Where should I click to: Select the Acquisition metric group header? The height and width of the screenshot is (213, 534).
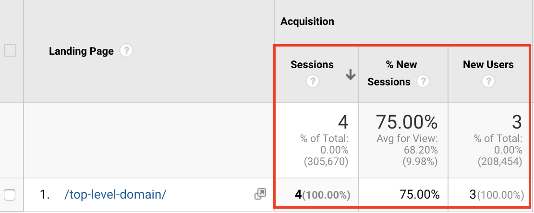307,22
